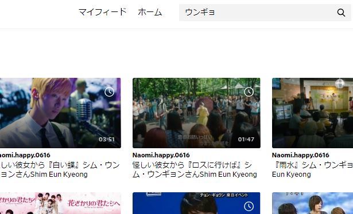Open the マイフィード tab
353x214 pixels.
102,12
